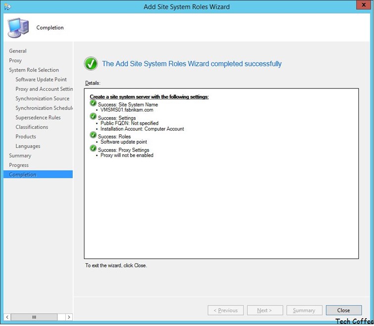Viewport: 374px width, 326px height.
Task: Click green check next to Success: Settings
Action: [93, 117]
